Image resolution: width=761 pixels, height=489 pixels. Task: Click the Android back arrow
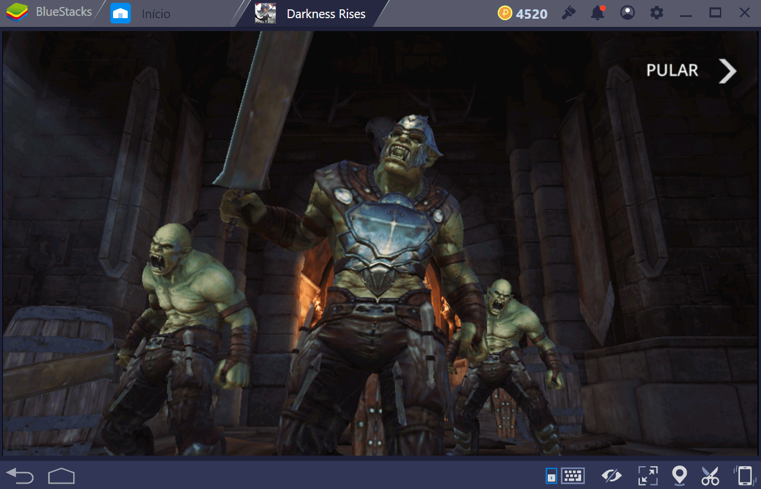(19, 475)
